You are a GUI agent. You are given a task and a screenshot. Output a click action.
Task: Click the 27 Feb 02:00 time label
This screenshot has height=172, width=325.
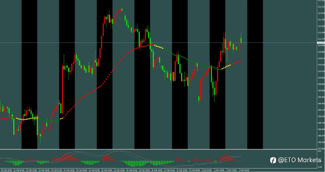tap(170, 170)
